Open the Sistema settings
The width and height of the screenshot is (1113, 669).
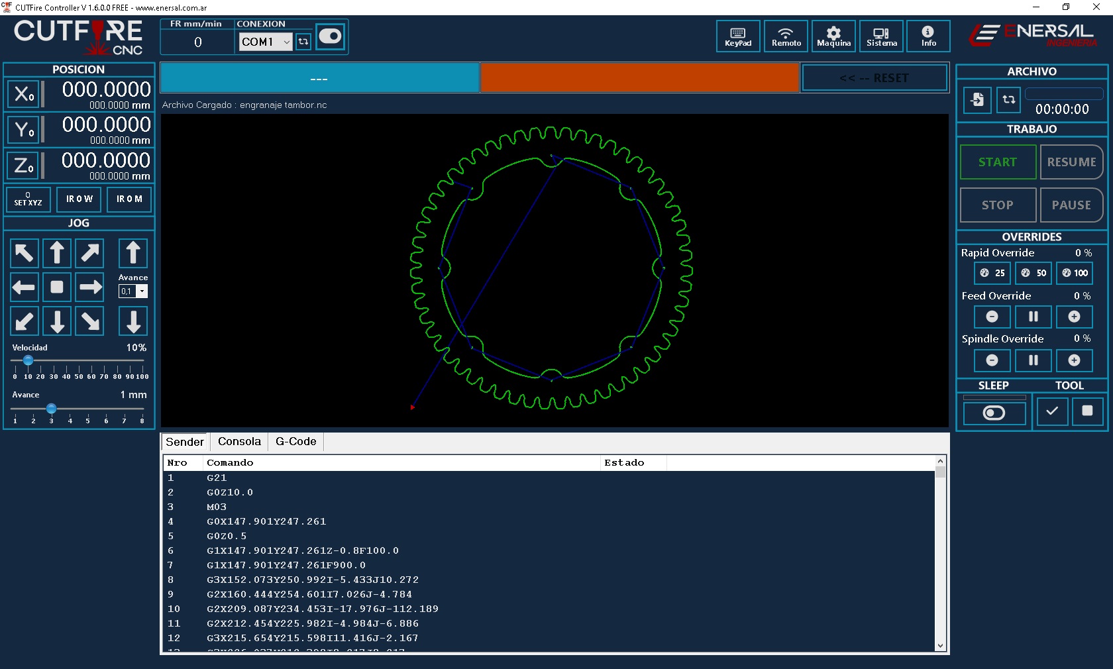[x=881, y=36]
